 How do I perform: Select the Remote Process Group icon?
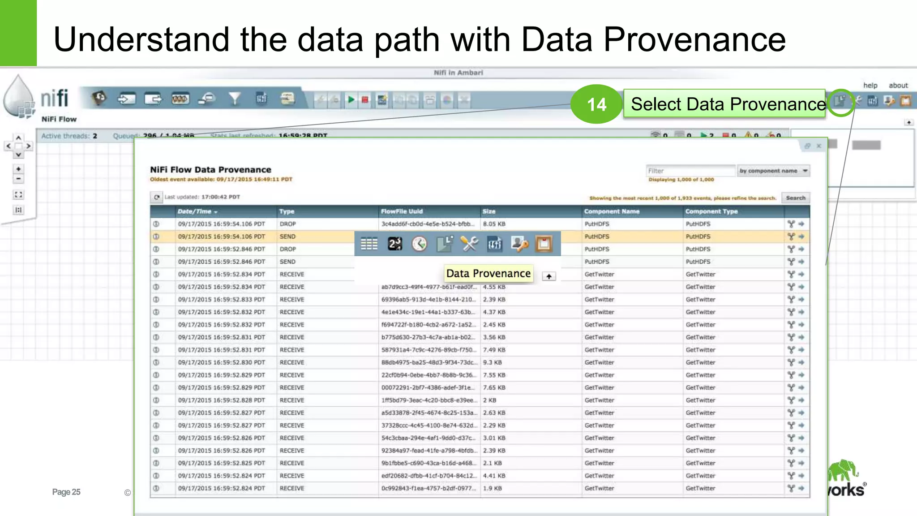207,98
